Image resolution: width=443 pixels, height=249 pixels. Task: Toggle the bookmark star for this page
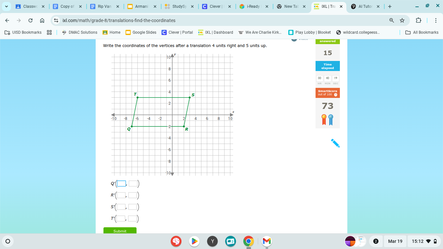[402, 20]
